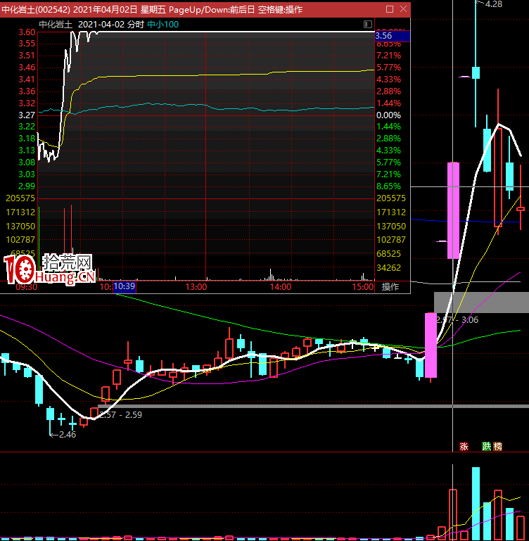Click the red 3.41 price axis label

pos(27,79)
